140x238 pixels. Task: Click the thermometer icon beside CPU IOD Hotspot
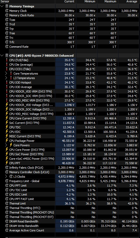point(7,82)
